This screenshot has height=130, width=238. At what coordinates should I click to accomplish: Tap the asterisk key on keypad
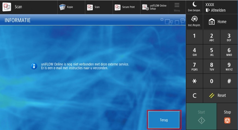[194, 81]
